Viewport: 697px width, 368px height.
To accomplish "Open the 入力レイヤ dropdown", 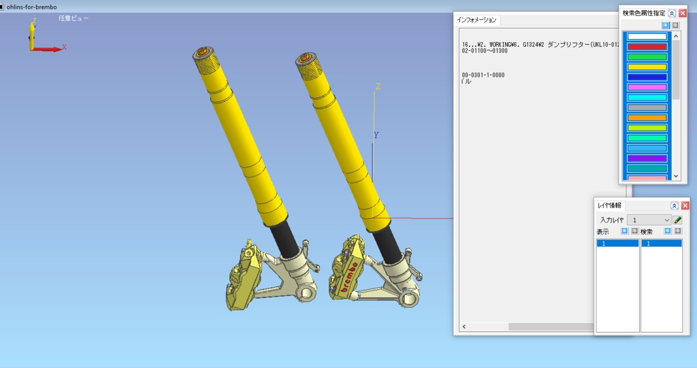I will pos(649,220).
